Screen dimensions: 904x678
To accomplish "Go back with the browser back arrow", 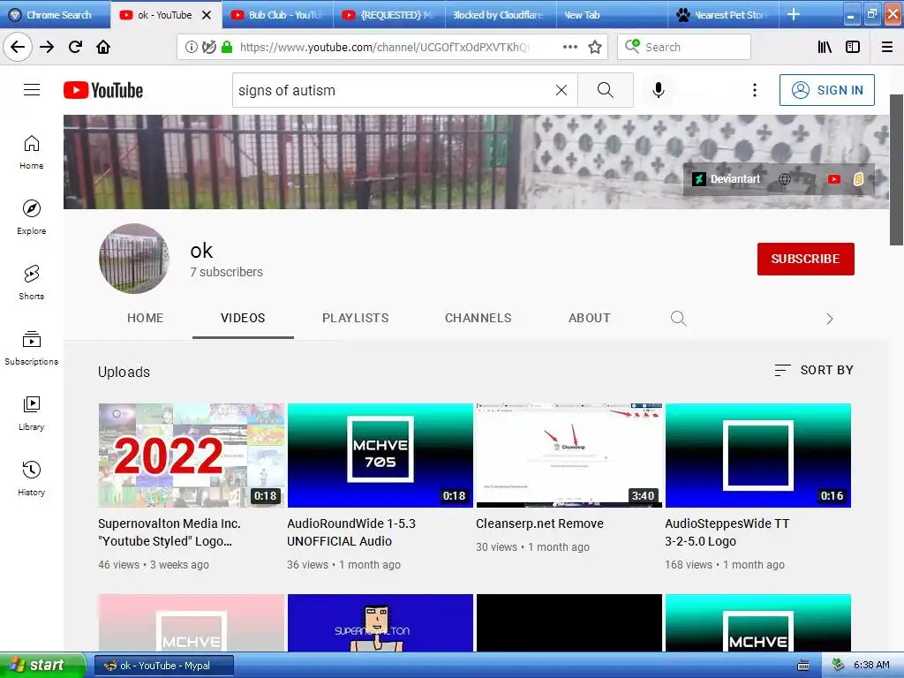I will coord(18,47).
